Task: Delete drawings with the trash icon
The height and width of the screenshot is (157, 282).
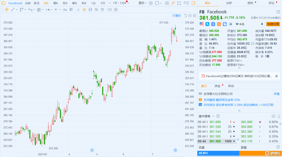Action: pos(102,10)
